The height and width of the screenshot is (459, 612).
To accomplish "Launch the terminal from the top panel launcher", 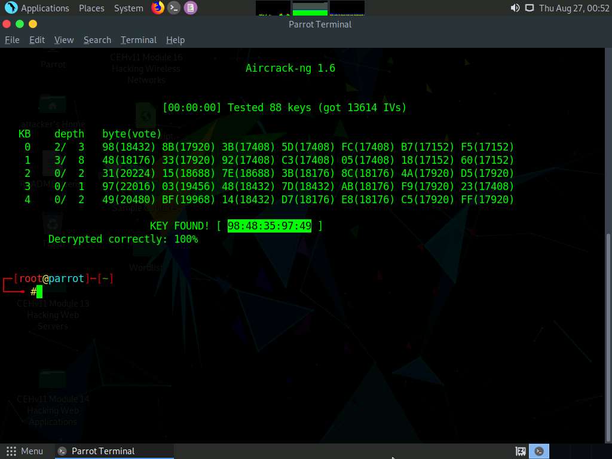I will (174, 8).
